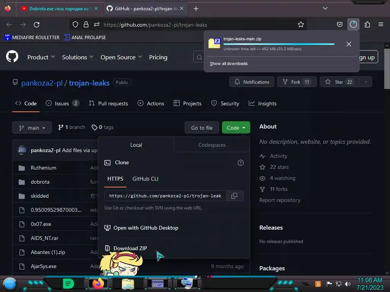Reload the page with the refresh icon
Screen dimensions: 390x292
point(37,25)
